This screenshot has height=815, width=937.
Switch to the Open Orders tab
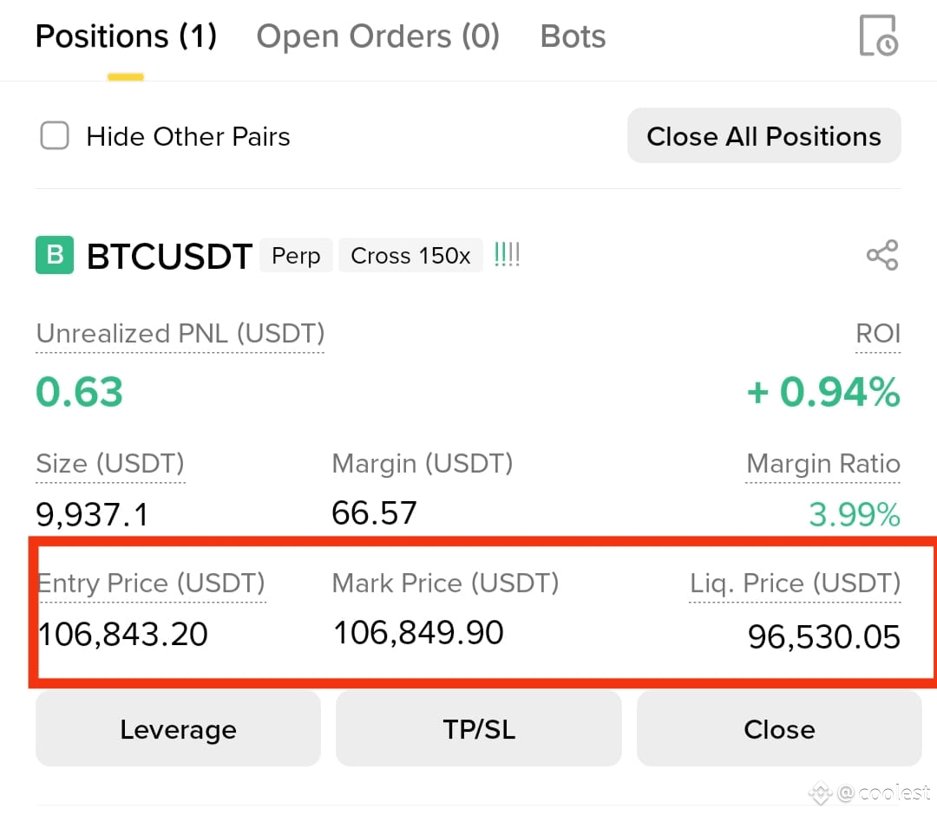click(377, 36)
